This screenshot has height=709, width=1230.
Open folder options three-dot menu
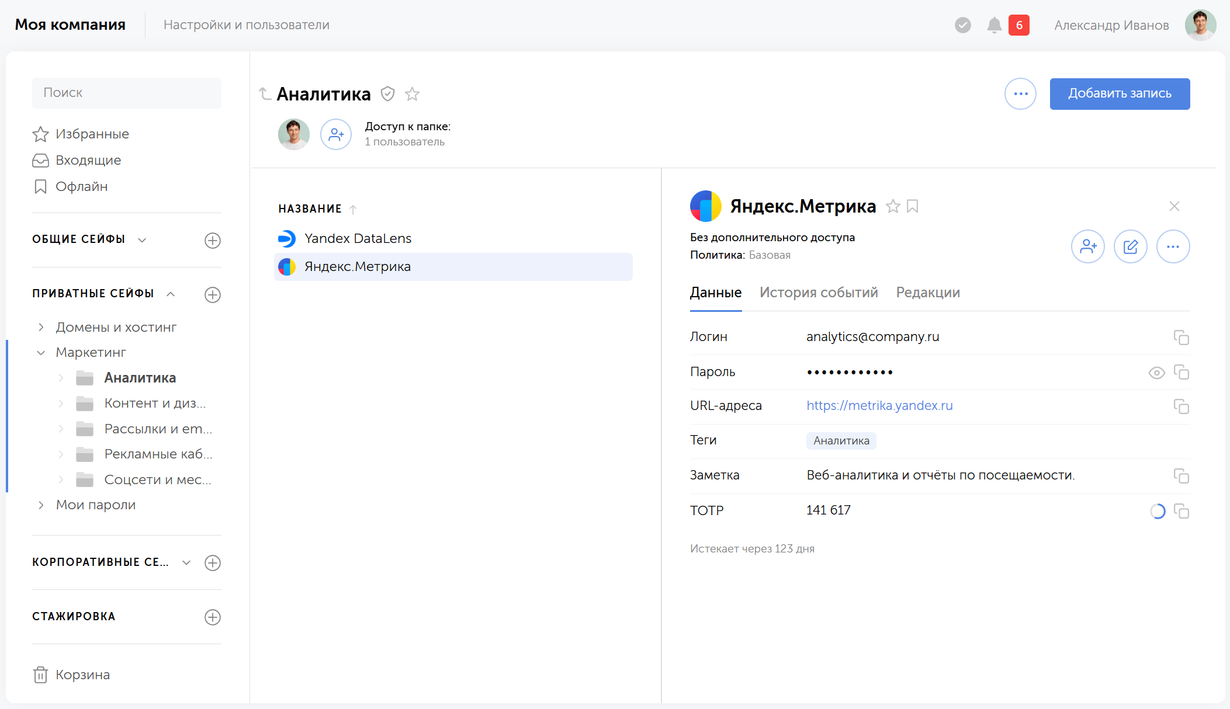click(1020, 94)
